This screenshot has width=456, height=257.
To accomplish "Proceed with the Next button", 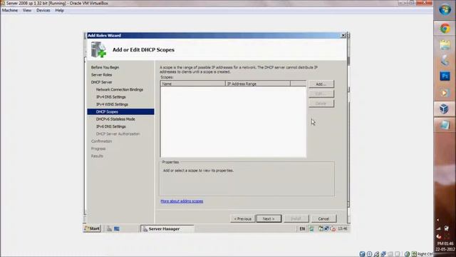I will [x=269, y=218].
